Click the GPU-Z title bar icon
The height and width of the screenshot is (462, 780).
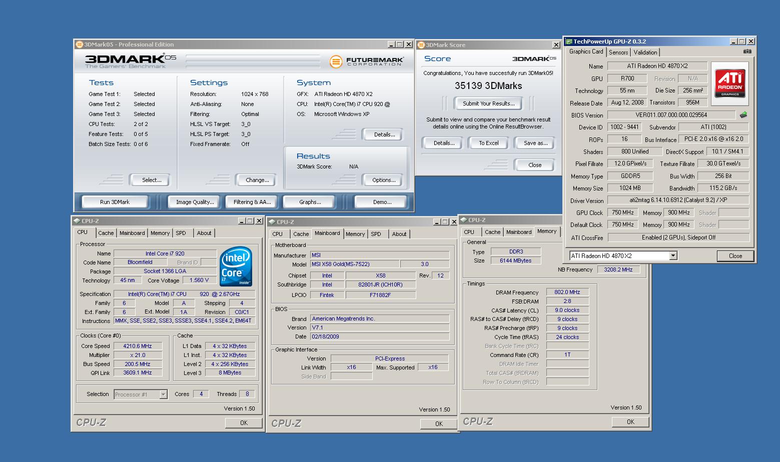[x=569, y=41]
